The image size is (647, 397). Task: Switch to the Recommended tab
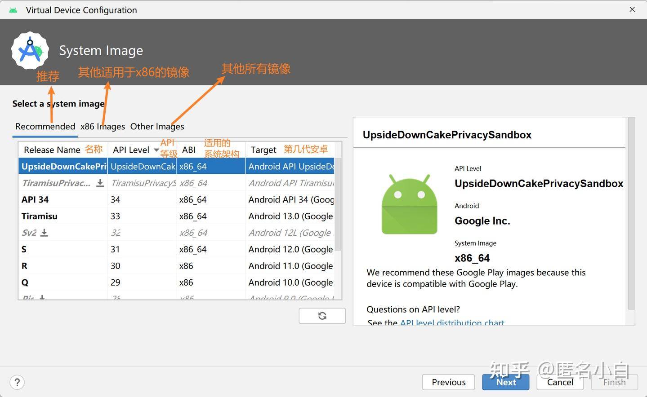45,127
